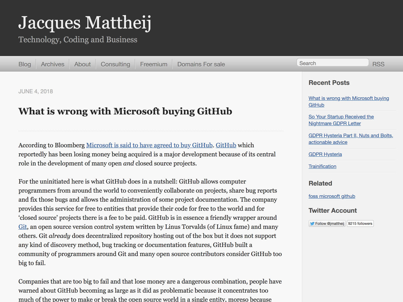Click the 'Technology, Coding and Business' tagline
The image size is (403, 302).
[x=78, y=40]
